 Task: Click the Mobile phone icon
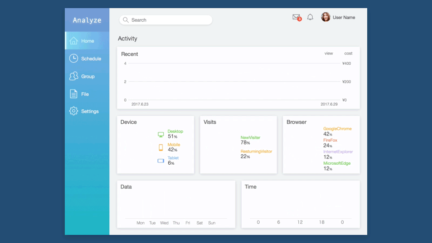pyautogui.click(x=161, y=148)
